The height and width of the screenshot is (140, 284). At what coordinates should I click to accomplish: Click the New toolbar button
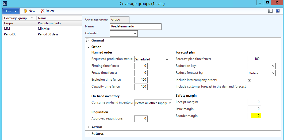(29, 11)
